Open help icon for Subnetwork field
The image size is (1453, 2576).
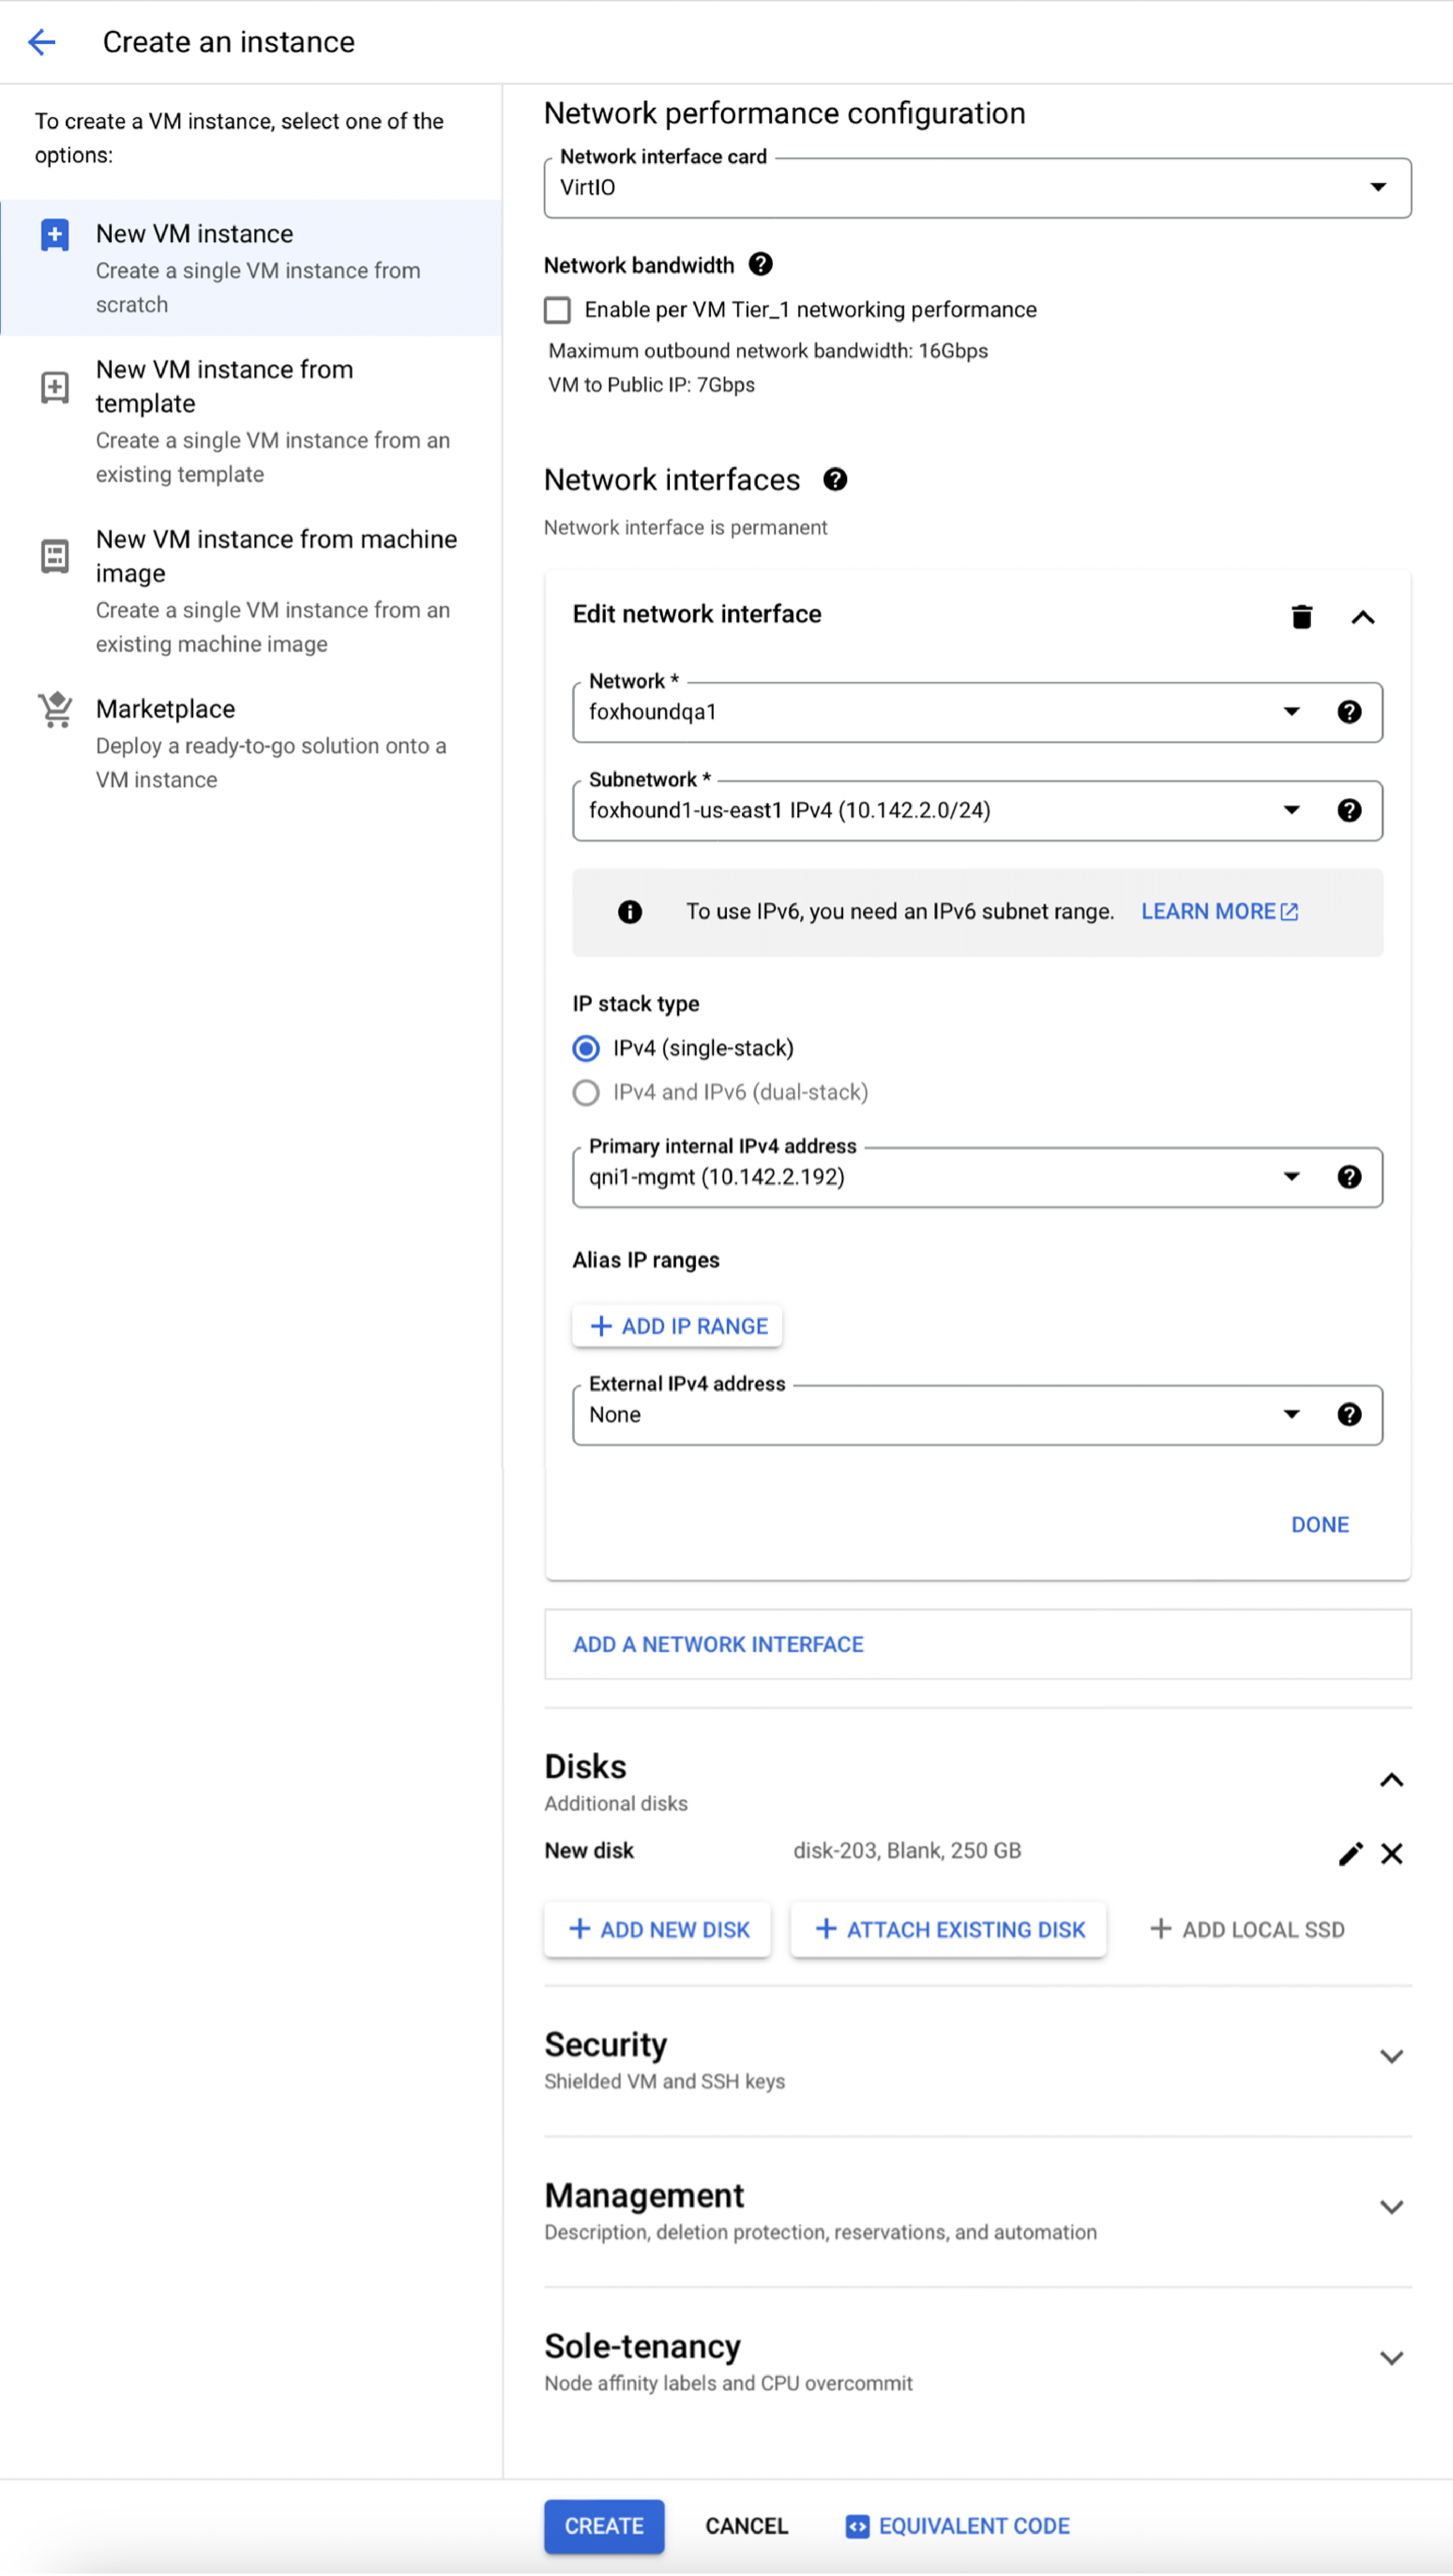1349,810
